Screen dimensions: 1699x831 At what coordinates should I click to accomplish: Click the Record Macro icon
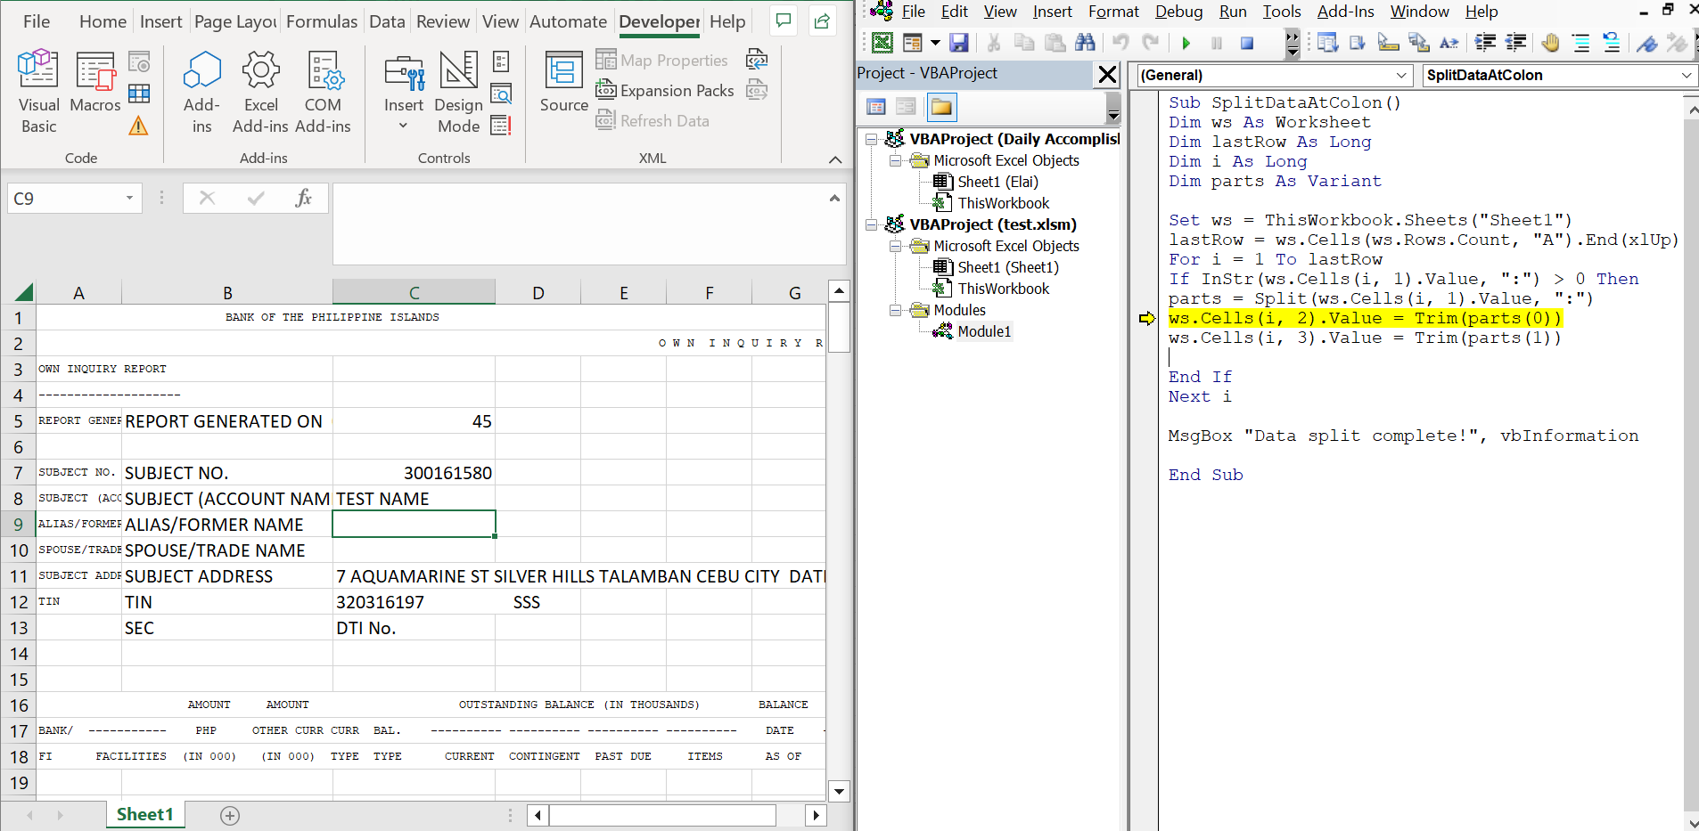139,61
